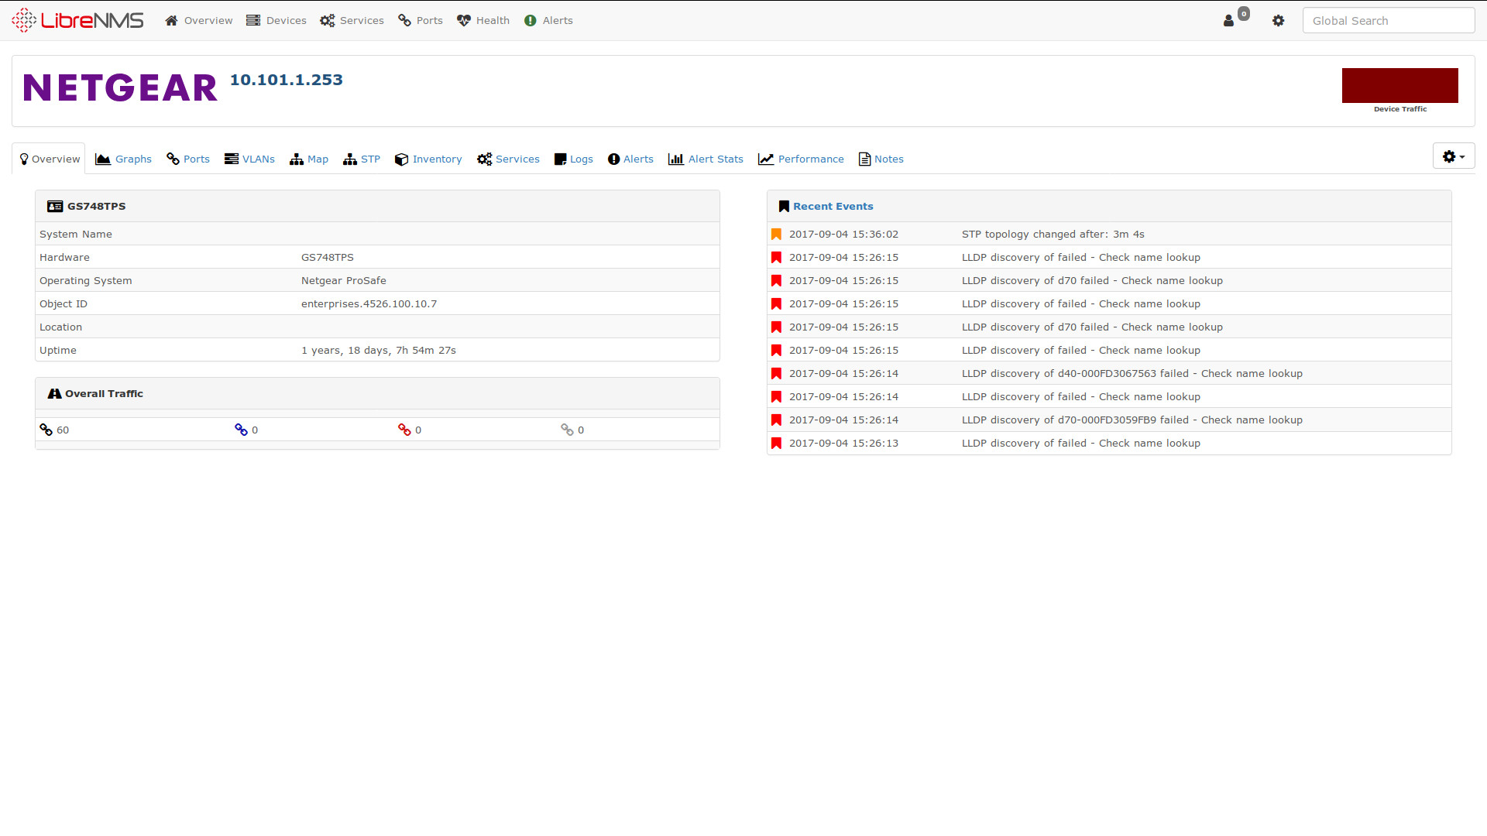The width and height of the screenshot is (1487, 836).
Task: Switch to the device Alerts tab
Action: pos(630,159)
